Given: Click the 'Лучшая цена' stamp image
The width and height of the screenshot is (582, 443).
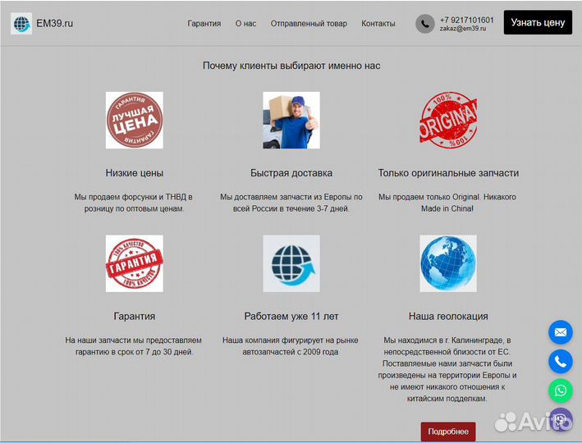Looking at the screenshot, I should [134, 121].
